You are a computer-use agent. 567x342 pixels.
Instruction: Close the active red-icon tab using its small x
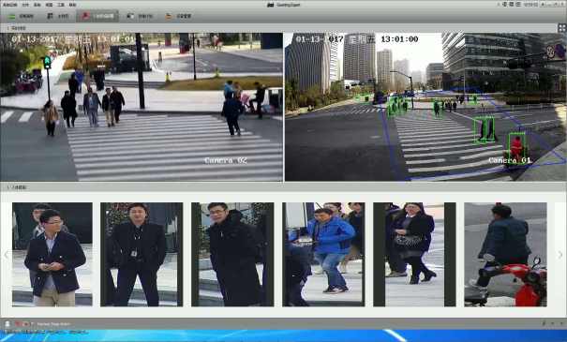(x=117, y=12)
